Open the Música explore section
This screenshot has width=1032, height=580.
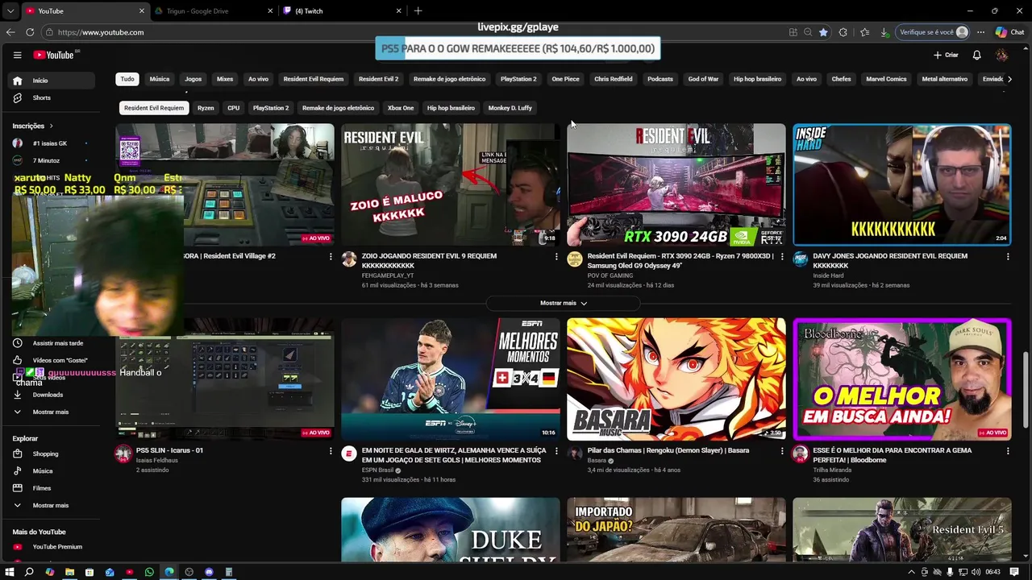coord(51,470)
